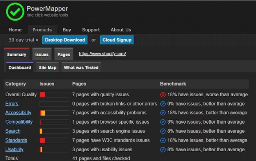Click the empty Errors issues bar
Screen dimensions: 256x161
pyautogui.click(x=54, y=104)
